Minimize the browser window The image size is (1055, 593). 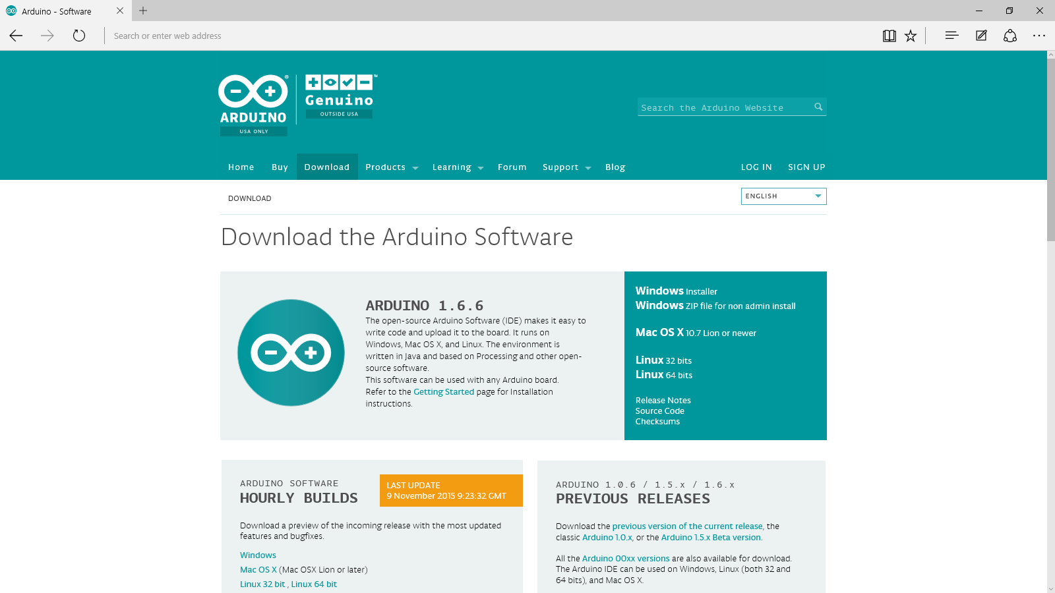(979, 11)
